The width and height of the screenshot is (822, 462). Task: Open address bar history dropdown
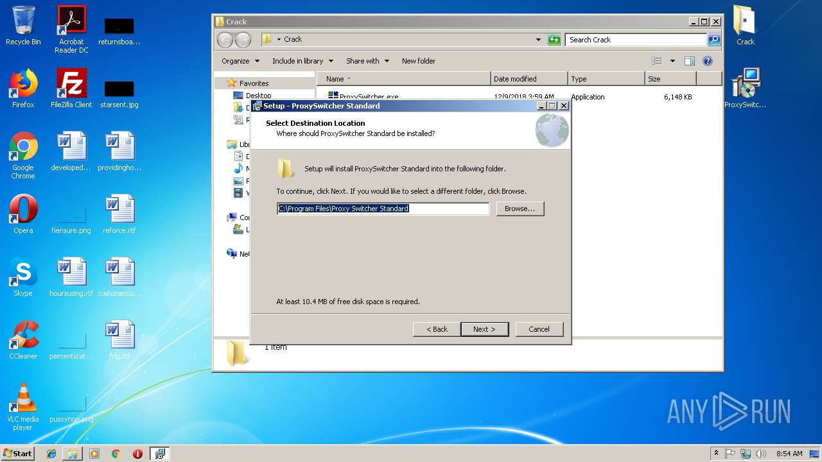click(x=538, y=40)
